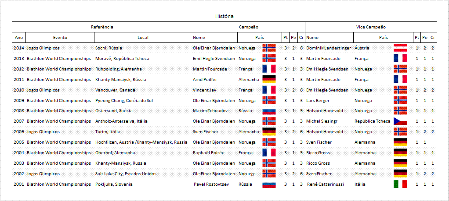Select the Ano column header

19,37
